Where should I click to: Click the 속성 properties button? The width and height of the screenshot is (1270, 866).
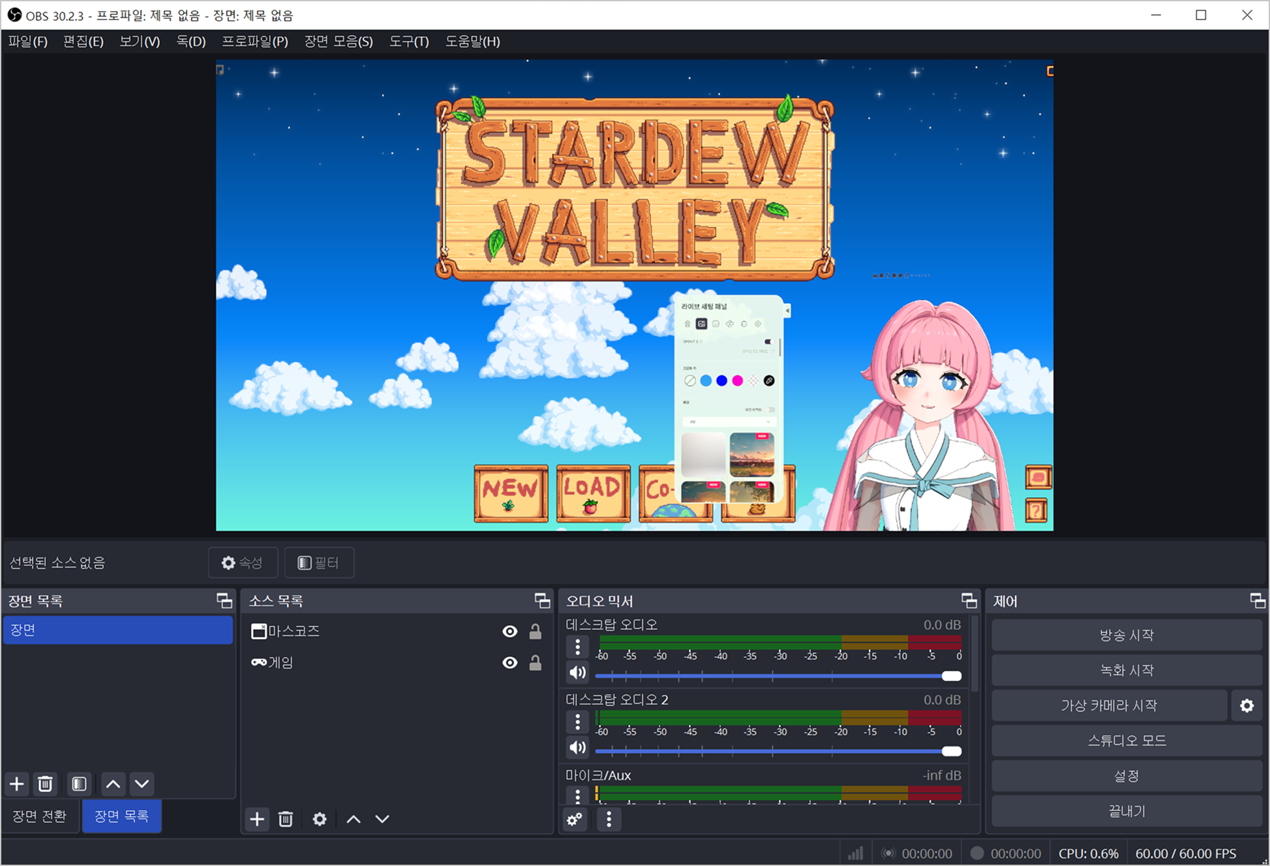coord(243,563)
